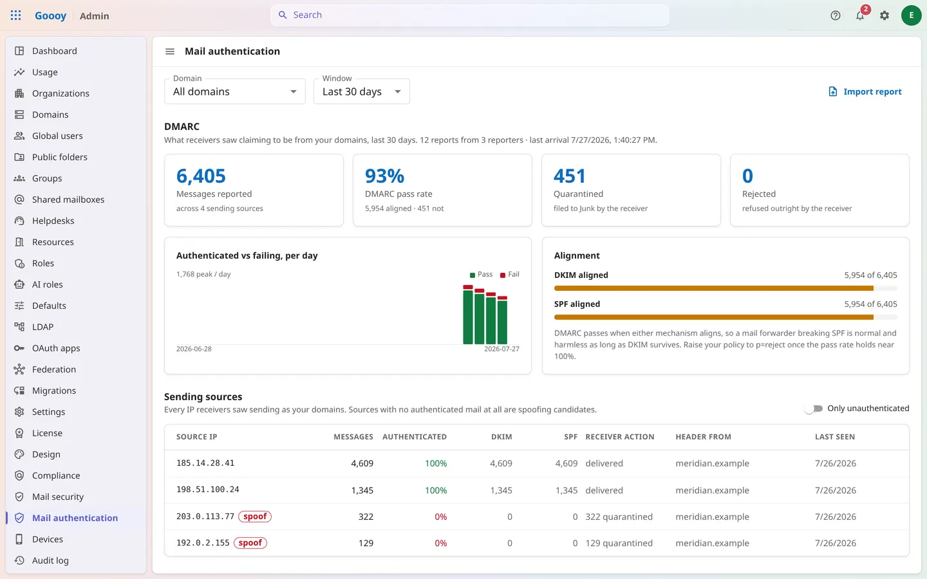
Task: Click the user avatar E icon
Action: (911, 15)
